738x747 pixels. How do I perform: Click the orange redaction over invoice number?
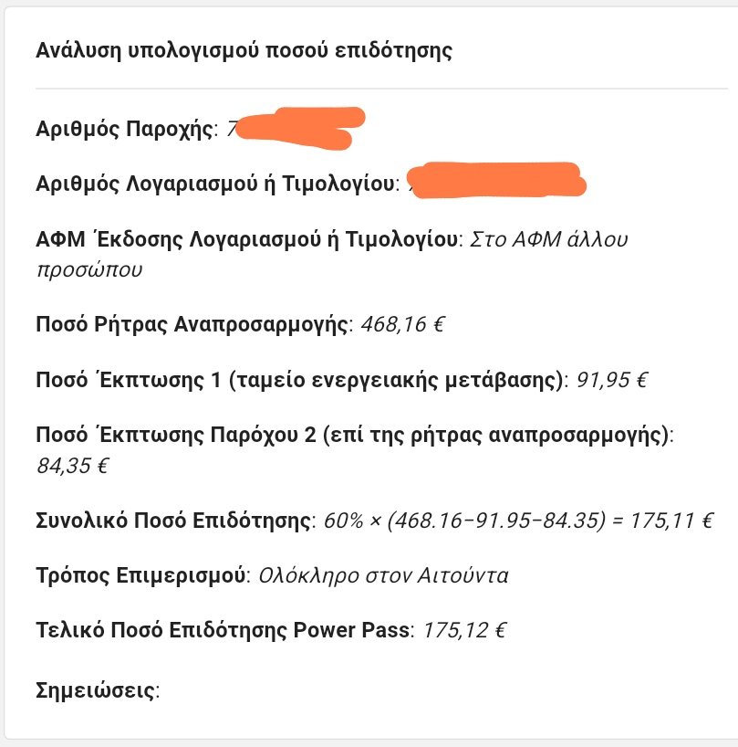pos(498,180)
